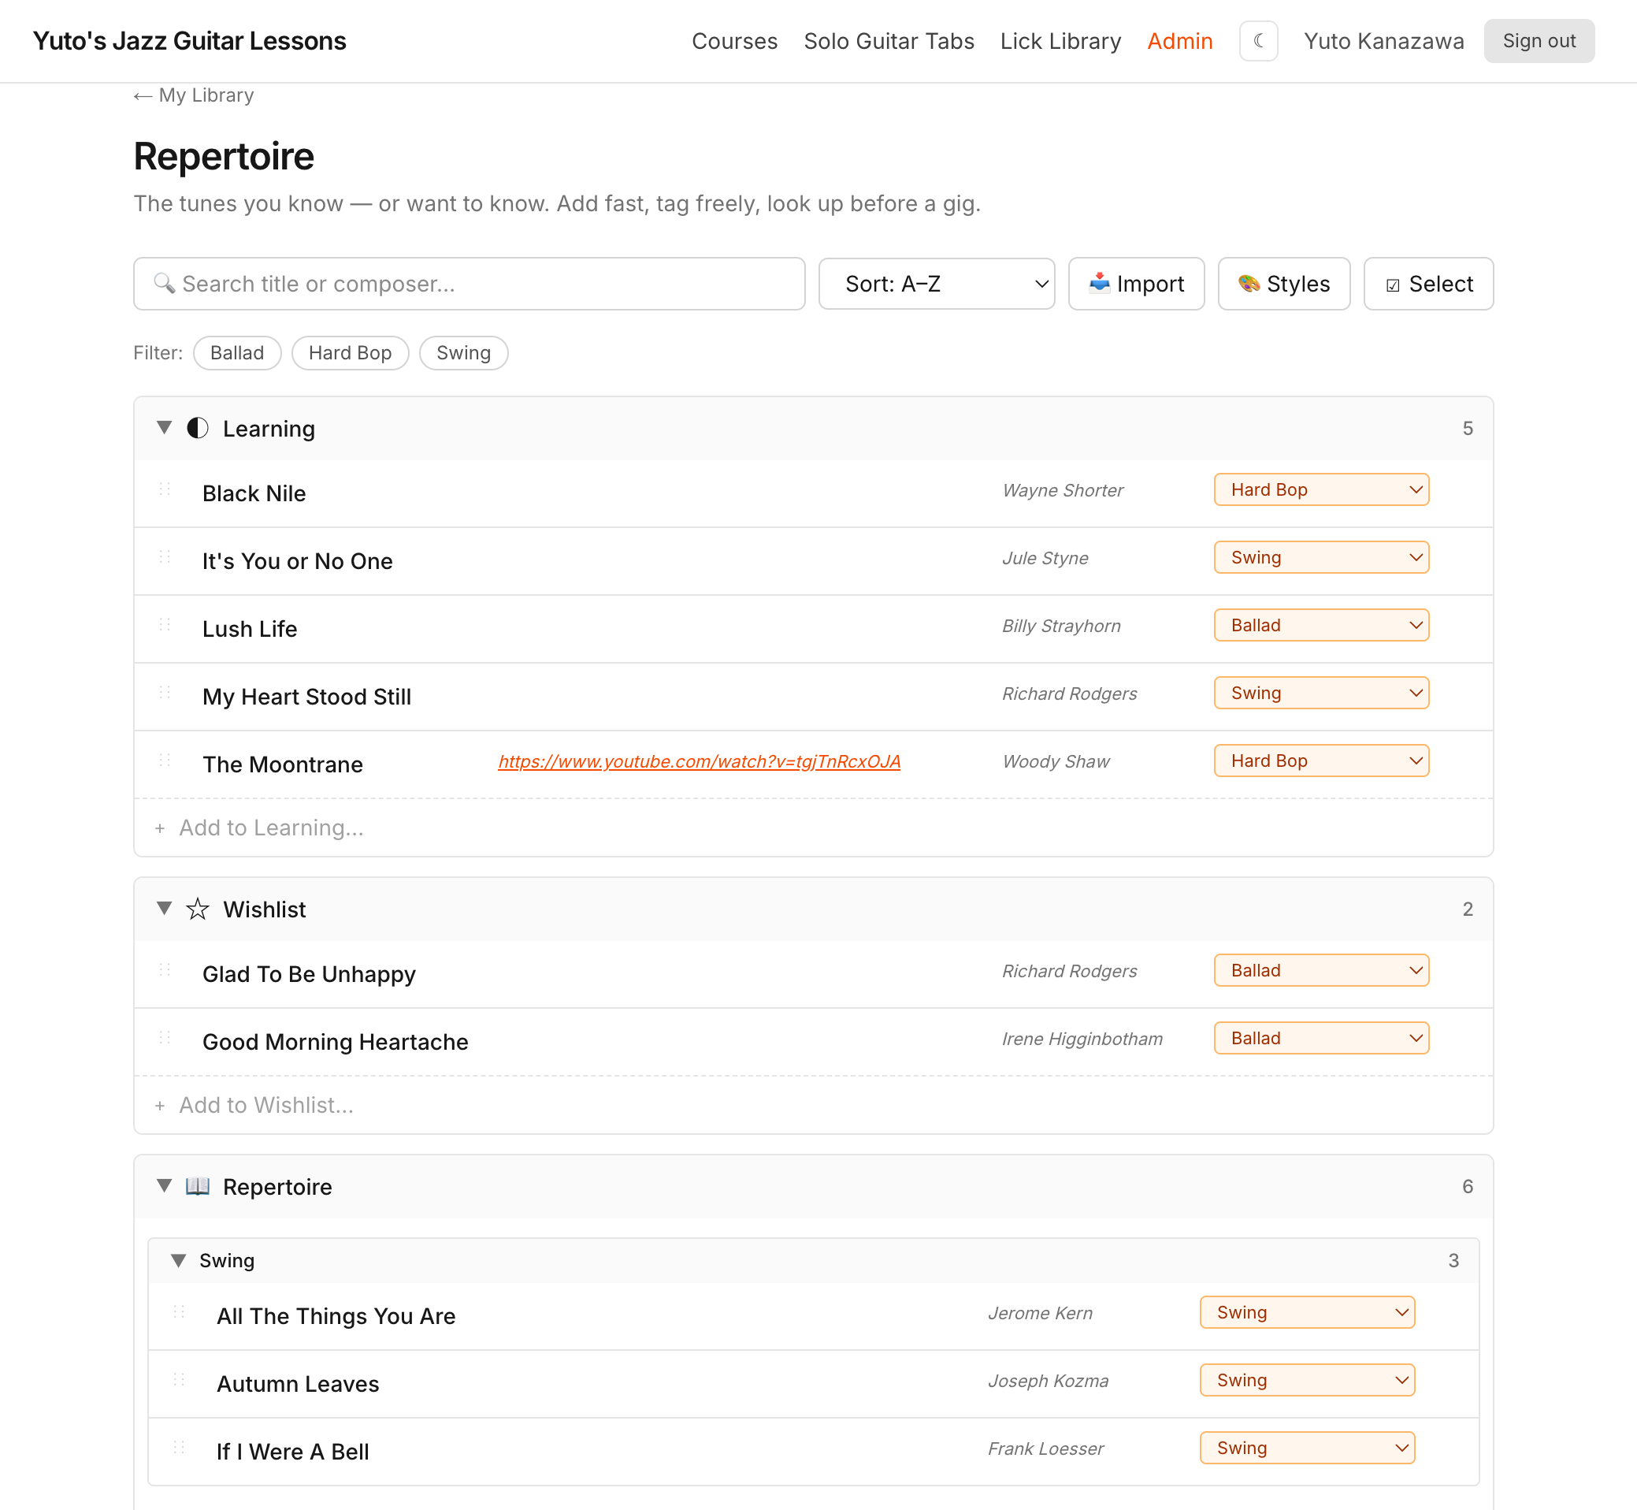Click the Black Nile title

254,493
